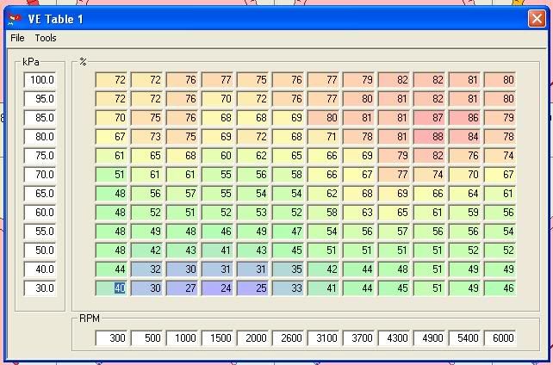
Task: Select the VE cell with value 27
Action: (183, 288)
